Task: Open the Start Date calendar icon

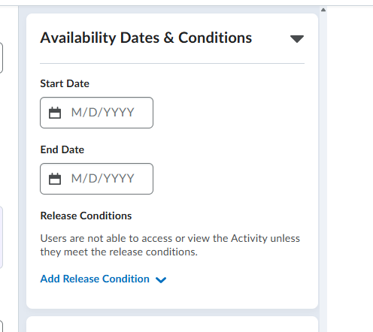Action: point(55,113)
